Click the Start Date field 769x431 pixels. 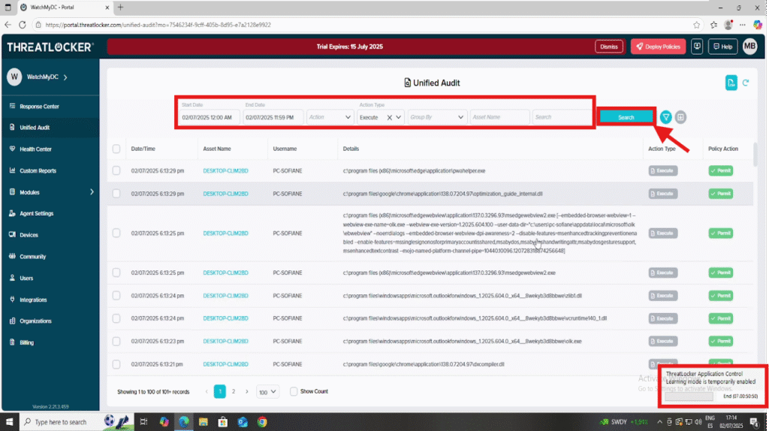point(209,117)
